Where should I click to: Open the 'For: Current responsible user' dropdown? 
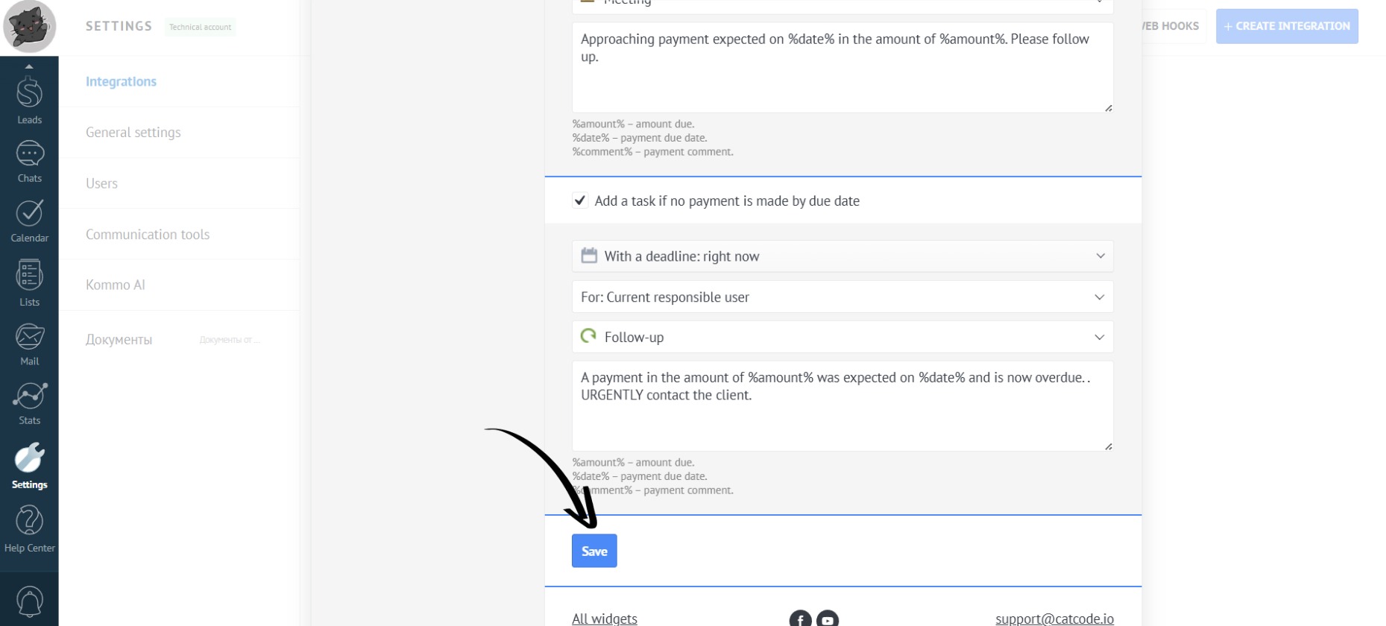[842, 297]
